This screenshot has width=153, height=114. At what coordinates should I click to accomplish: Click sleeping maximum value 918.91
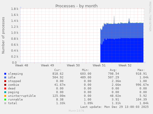pyautogui.click(x=141, y=74)
